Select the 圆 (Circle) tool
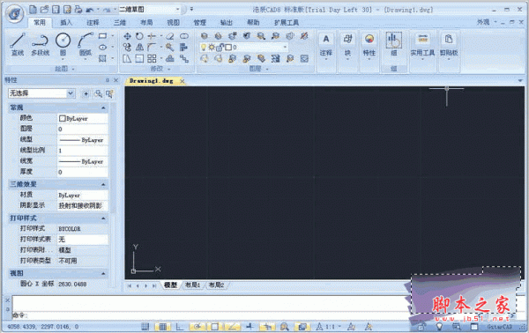529x333 pixels. coord(63,44)
